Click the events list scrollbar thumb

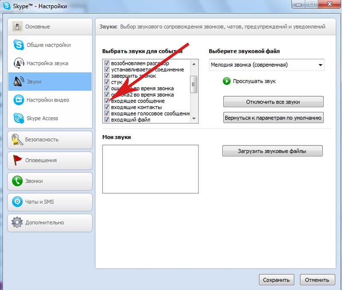[194, 84]
